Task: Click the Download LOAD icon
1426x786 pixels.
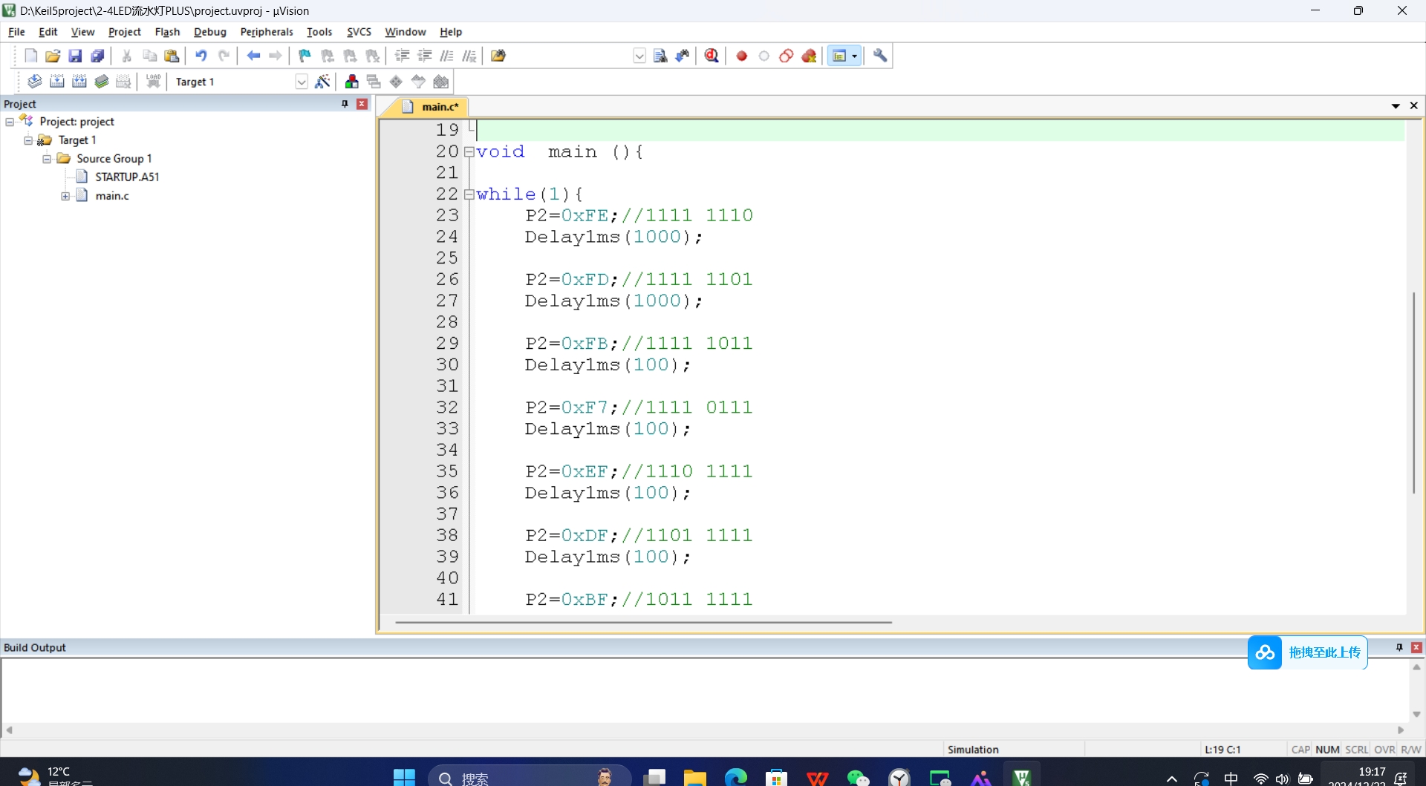Action: (x=154, y=82)
